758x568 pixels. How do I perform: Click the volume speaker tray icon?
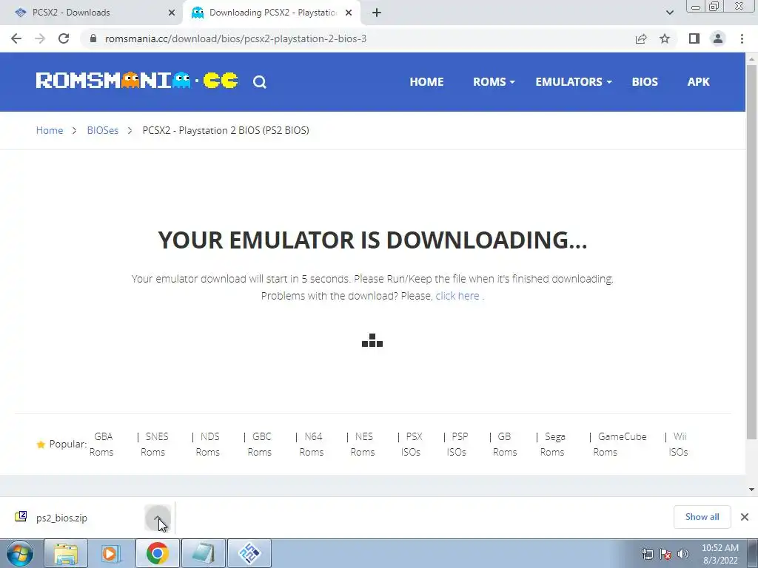pos(683,554)
